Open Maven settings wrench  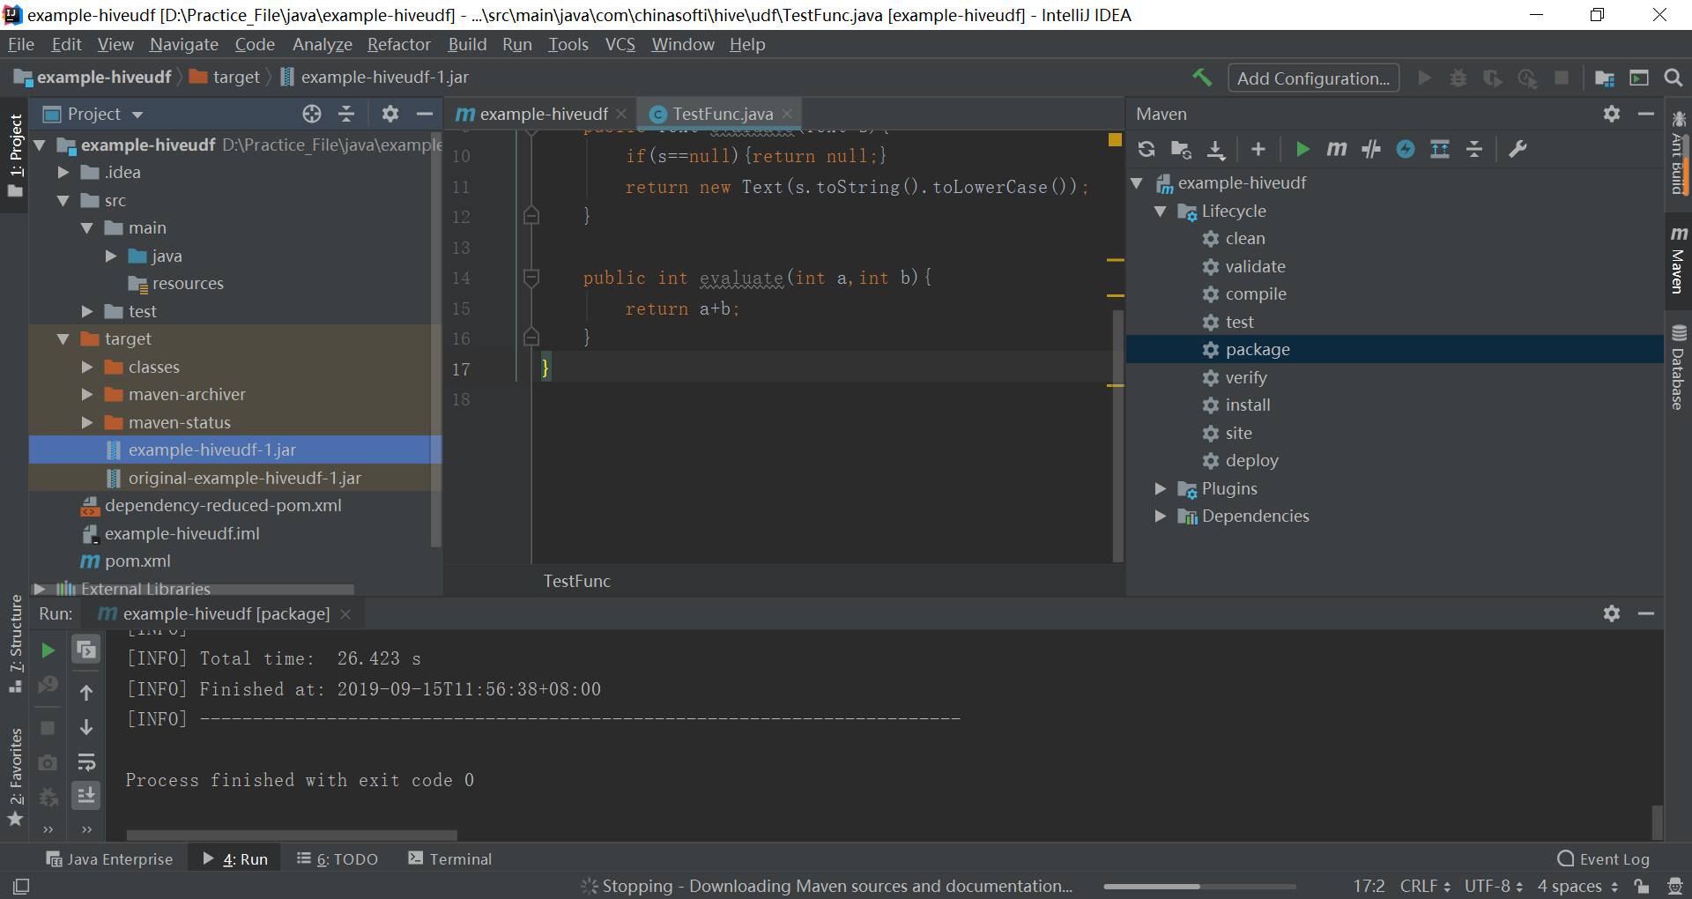click(1518, 149)
